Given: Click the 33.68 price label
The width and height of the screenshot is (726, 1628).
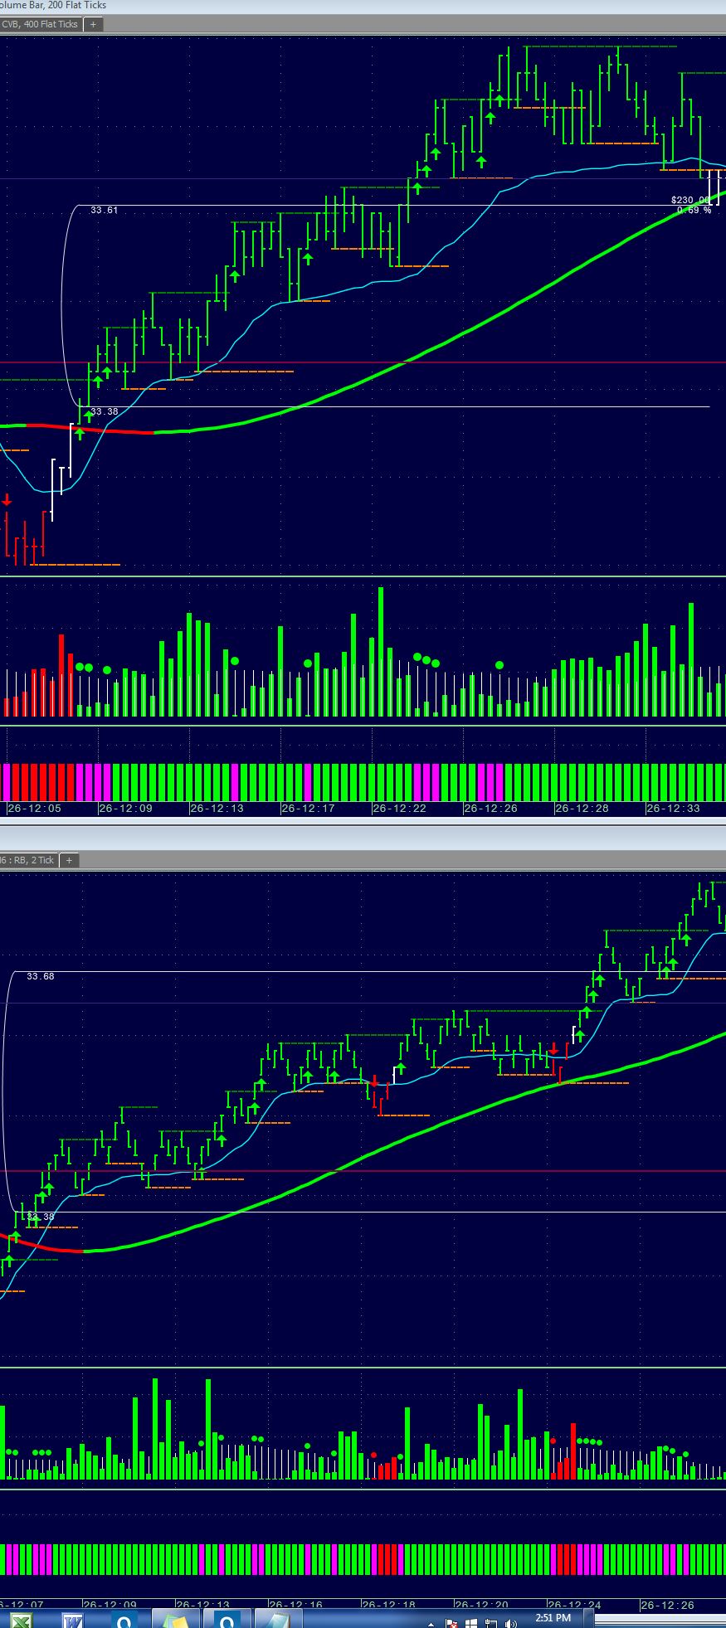Looking at the screenshot, I should click(x=41, y=976).
